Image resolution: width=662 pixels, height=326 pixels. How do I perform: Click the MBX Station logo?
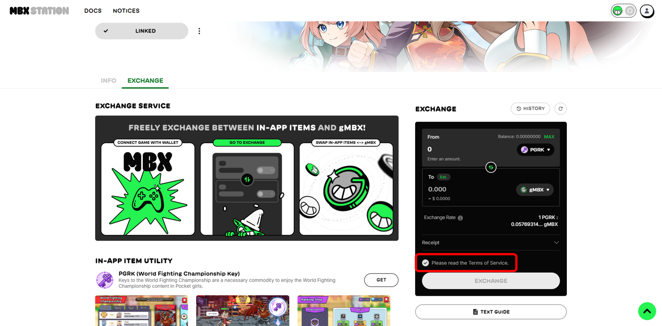coord(39,11)
